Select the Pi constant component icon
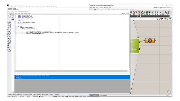The image size is (180, 101). click(x=158, y=14)
